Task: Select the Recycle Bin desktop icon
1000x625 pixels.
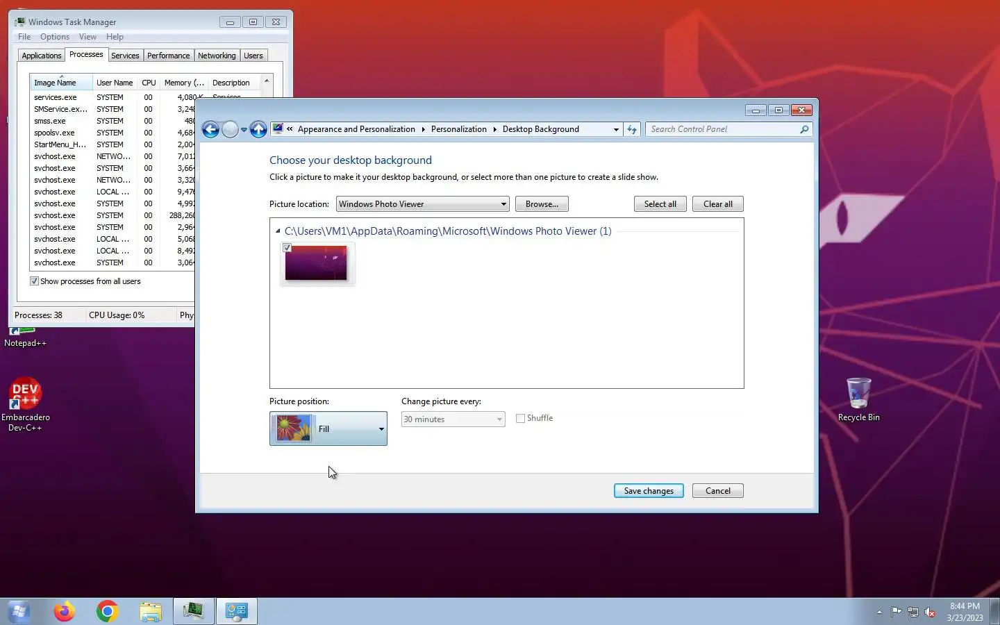Action: [x=859, y=399]
